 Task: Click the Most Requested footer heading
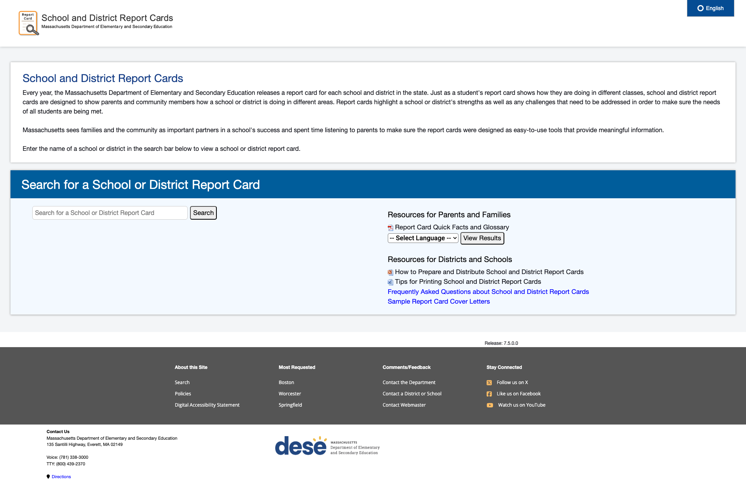coord(297,367)
